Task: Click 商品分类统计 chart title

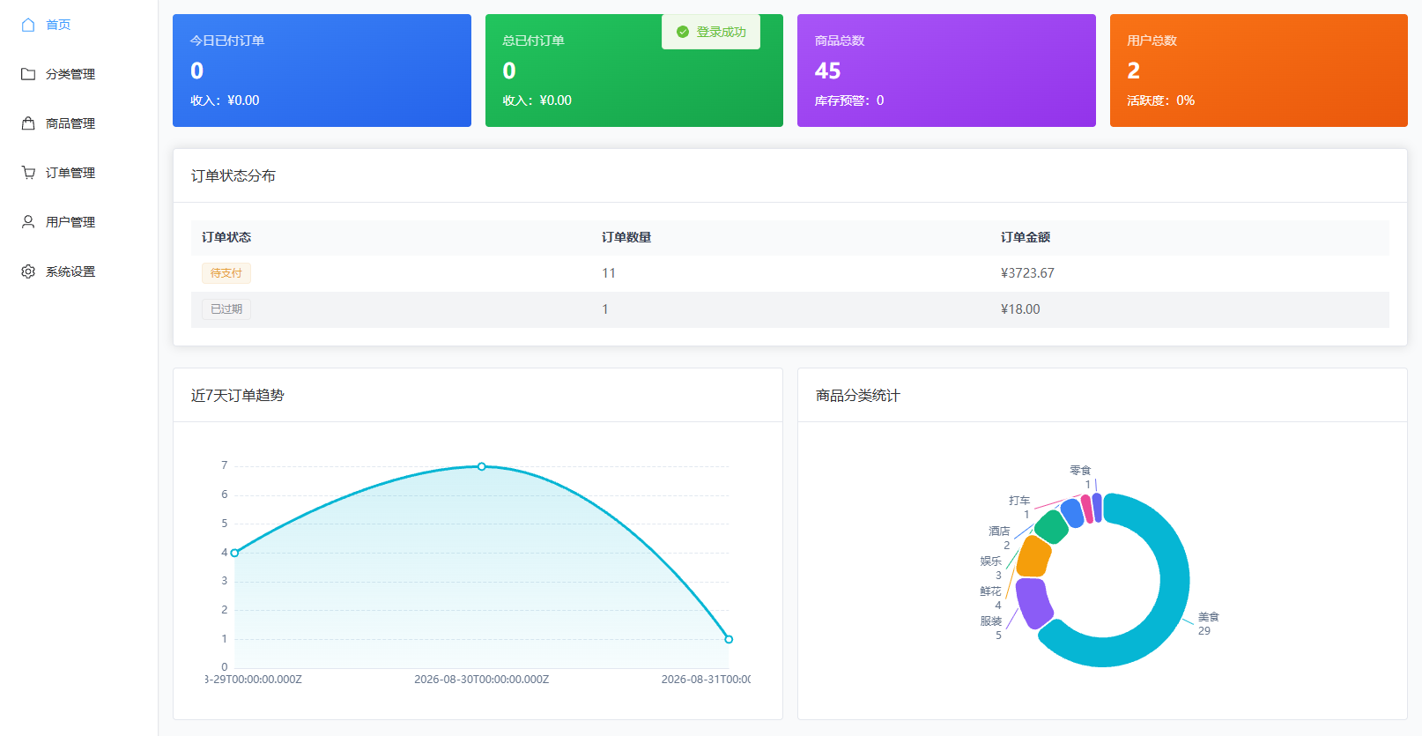Action: [x=858, y=395]
